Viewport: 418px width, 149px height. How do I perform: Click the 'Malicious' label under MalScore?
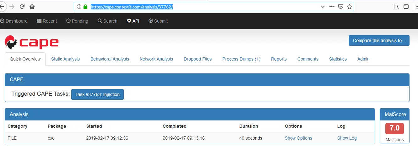coord(395,140)
